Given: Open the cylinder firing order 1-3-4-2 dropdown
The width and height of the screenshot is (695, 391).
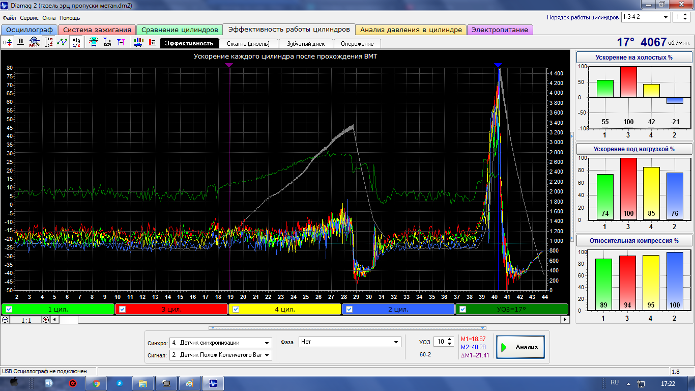Looking at the screenshot, I should 666,17.
